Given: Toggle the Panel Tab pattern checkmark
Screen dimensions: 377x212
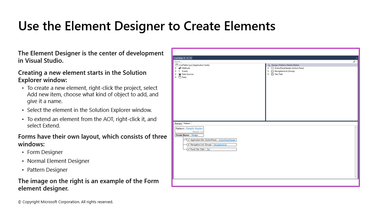Looking at the screenshot, I should (x=189, y=149).
